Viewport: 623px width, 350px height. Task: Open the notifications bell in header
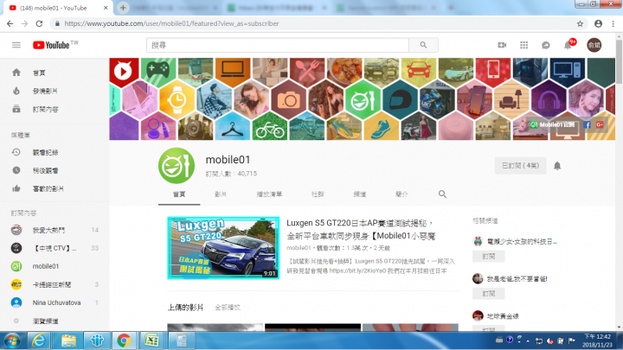[568, 45]
